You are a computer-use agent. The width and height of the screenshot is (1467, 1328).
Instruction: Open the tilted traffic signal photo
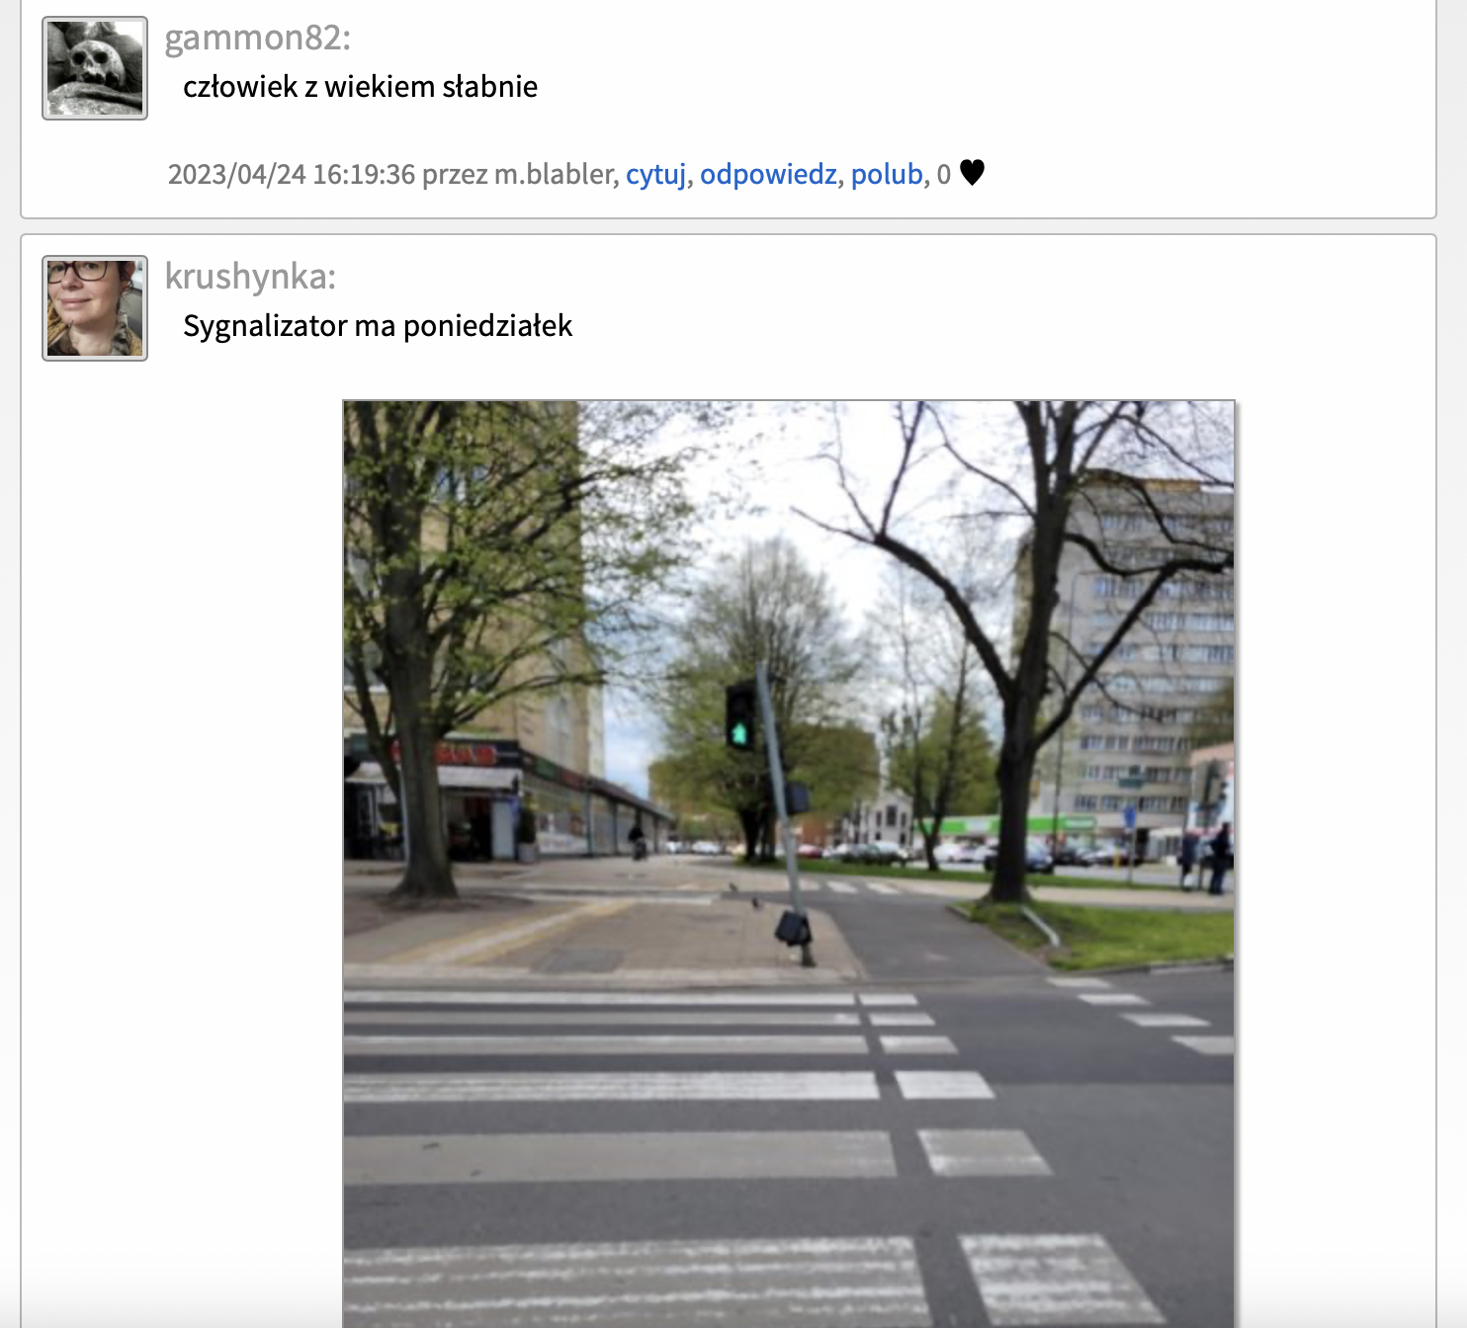pos(789,864)
